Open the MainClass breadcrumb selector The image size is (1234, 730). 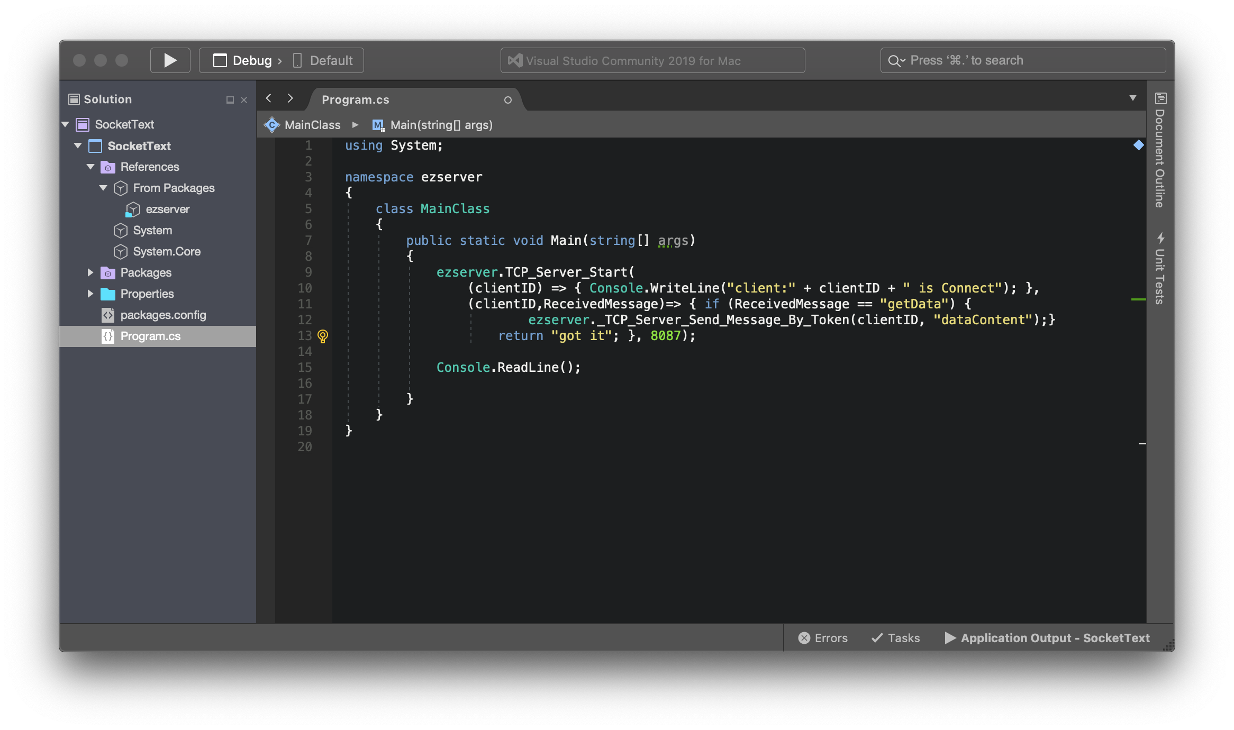click(x=312, y=125)
